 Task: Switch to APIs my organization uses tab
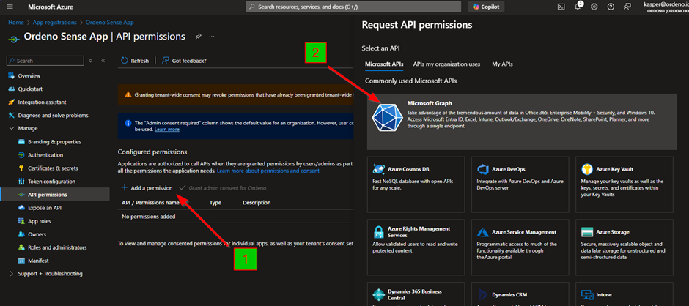coord(446,64)
